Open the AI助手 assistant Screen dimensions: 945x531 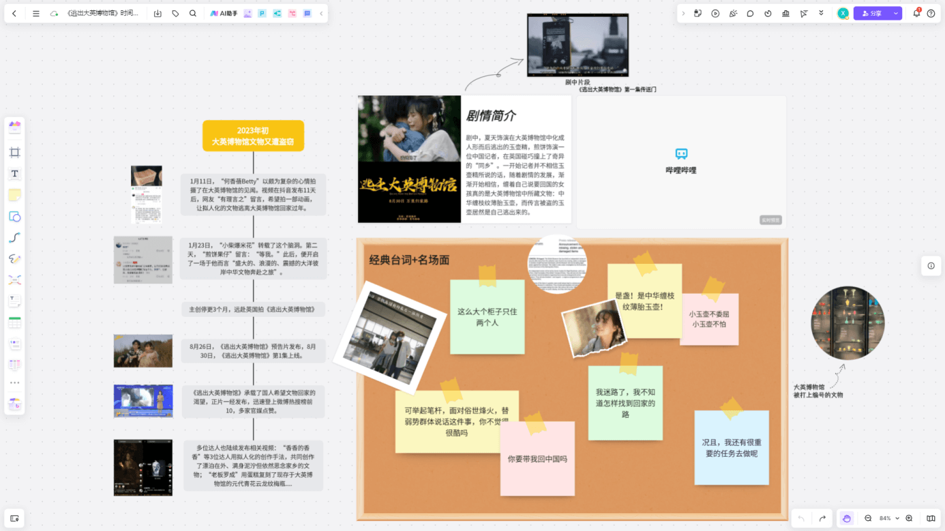click(x=224, y=14)
